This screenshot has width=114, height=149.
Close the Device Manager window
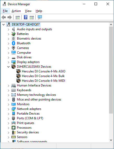tap(108, 4)
